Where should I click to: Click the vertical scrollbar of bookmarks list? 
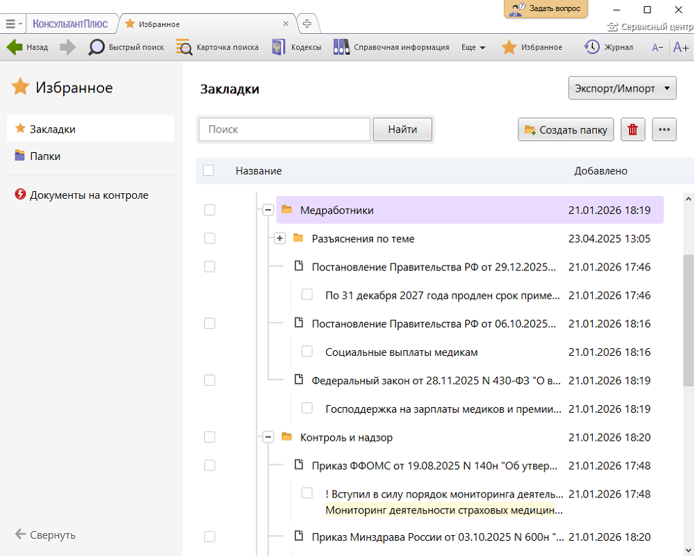coord(688,320)
